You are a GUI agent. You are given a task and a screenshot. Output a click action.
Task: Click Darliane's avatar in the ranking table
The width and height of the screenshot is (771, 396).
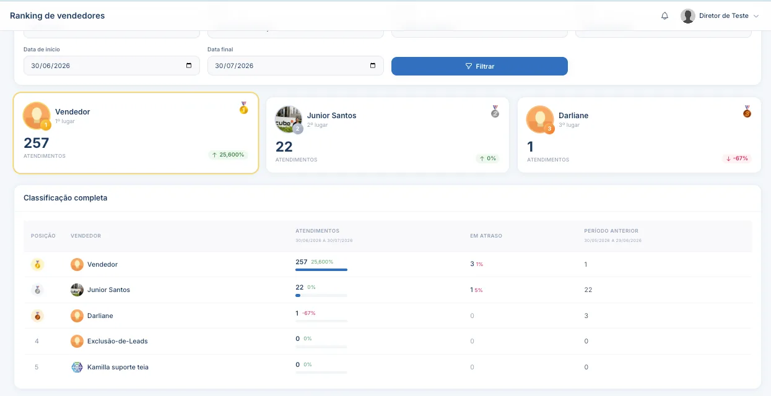pos(77,316)
